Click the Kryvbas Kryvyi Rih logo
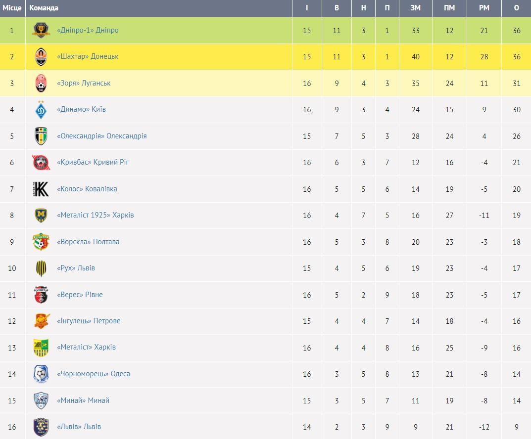531x439 pixels. (41, 162)
